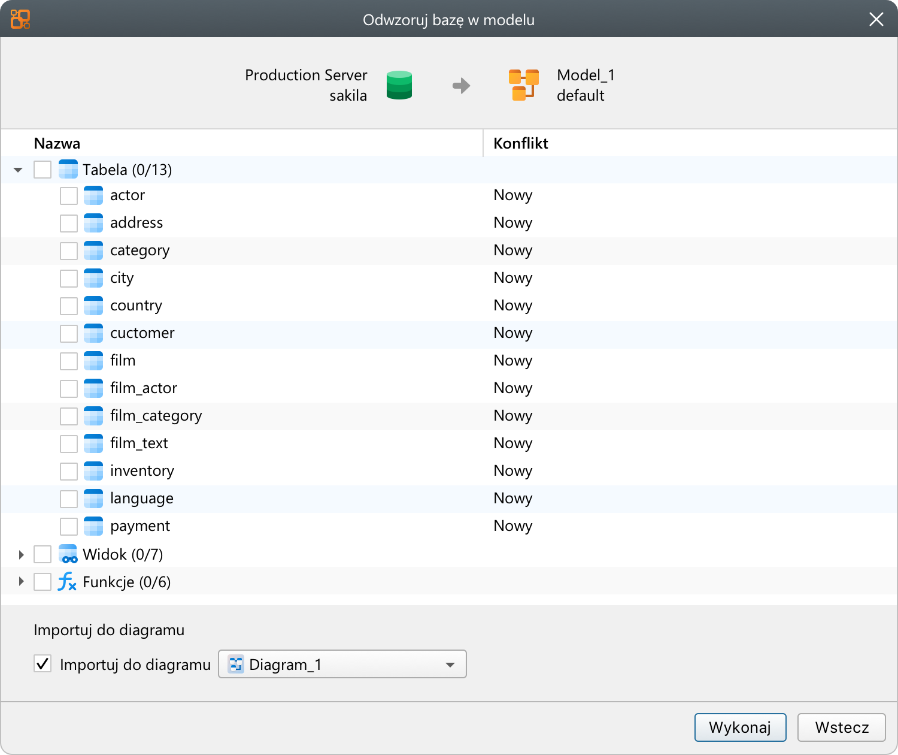The height and width of the screenshot is (755, 898).
Task: Select the language row name
Action: click(x=142, y=499)
